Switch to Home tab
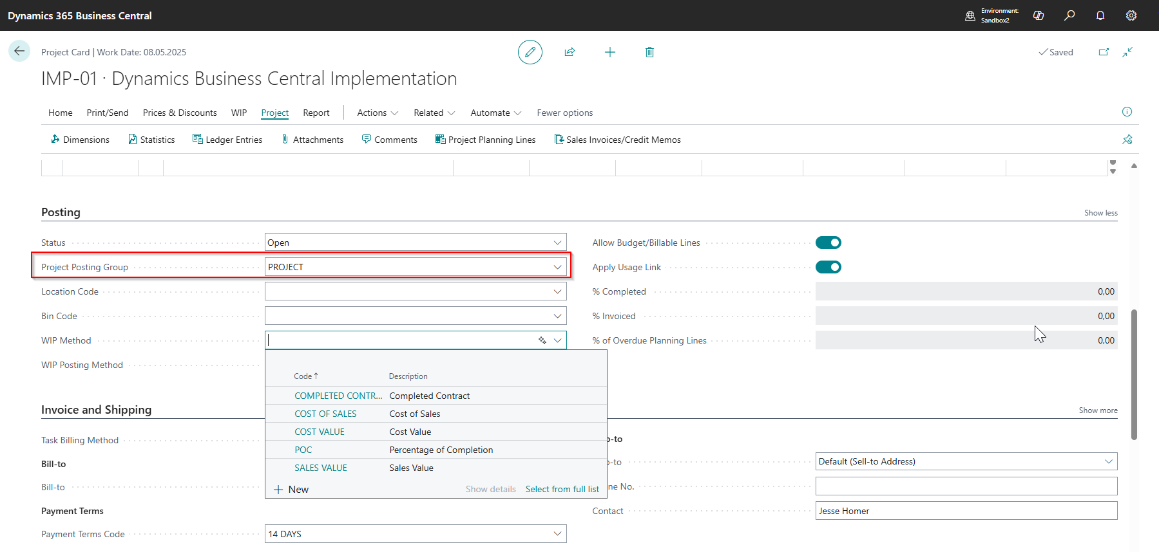 (61, 113)
